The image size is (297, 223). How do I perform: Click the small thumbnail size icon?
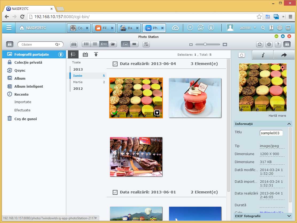tap(191, 44)
